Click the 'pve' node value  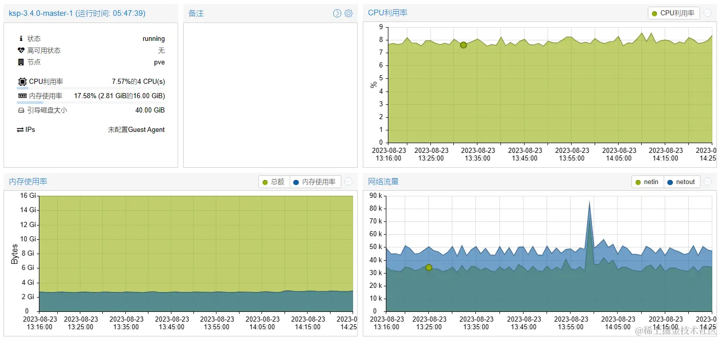[159, 62]
